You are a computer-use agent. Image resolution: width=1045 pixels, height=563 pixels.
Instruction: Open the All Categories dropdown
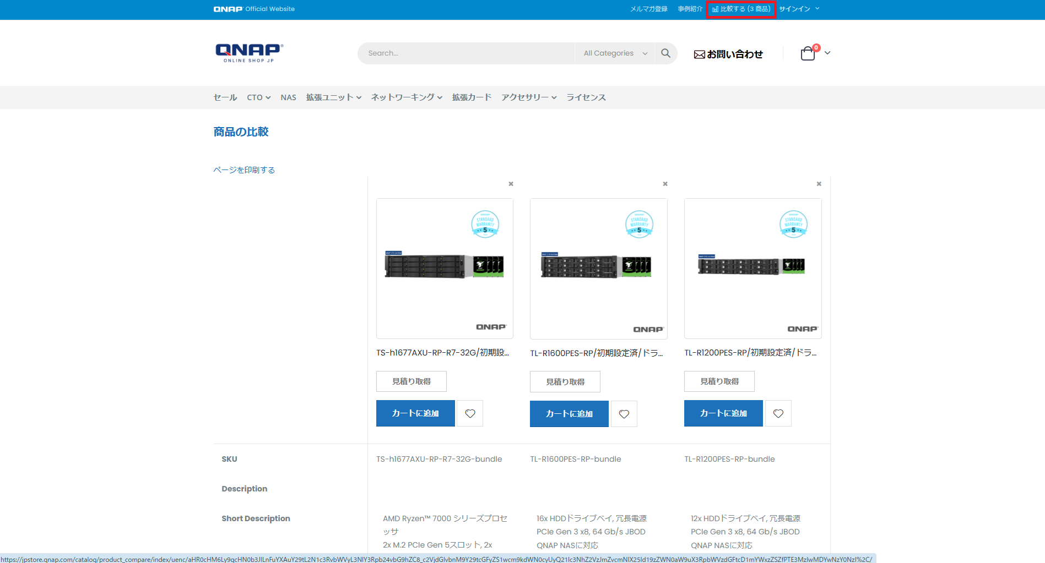[615, 53]
